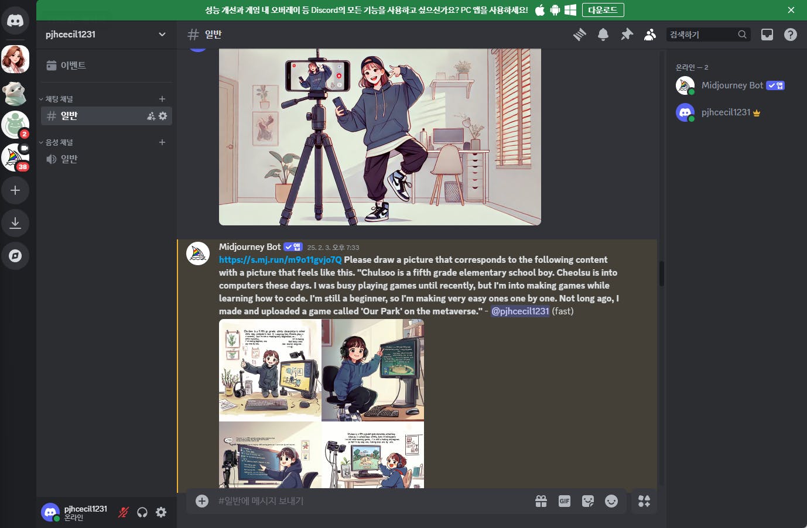Invite members to 일반 channel icon

click(151, 116)
